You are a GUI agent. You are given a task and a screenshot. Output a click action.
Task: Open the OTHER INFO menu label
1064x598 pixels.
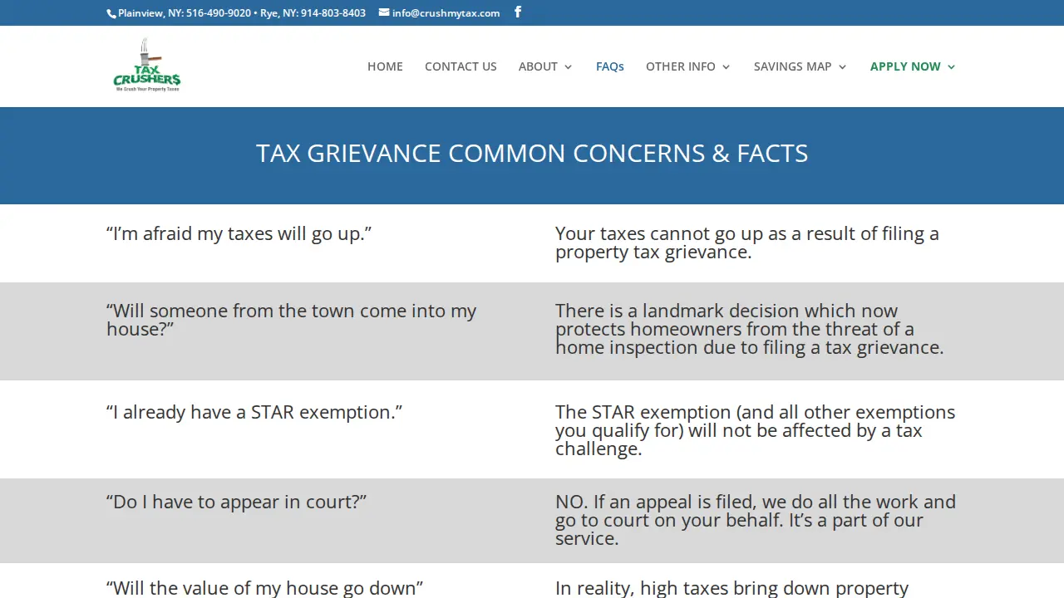(681, 66)
